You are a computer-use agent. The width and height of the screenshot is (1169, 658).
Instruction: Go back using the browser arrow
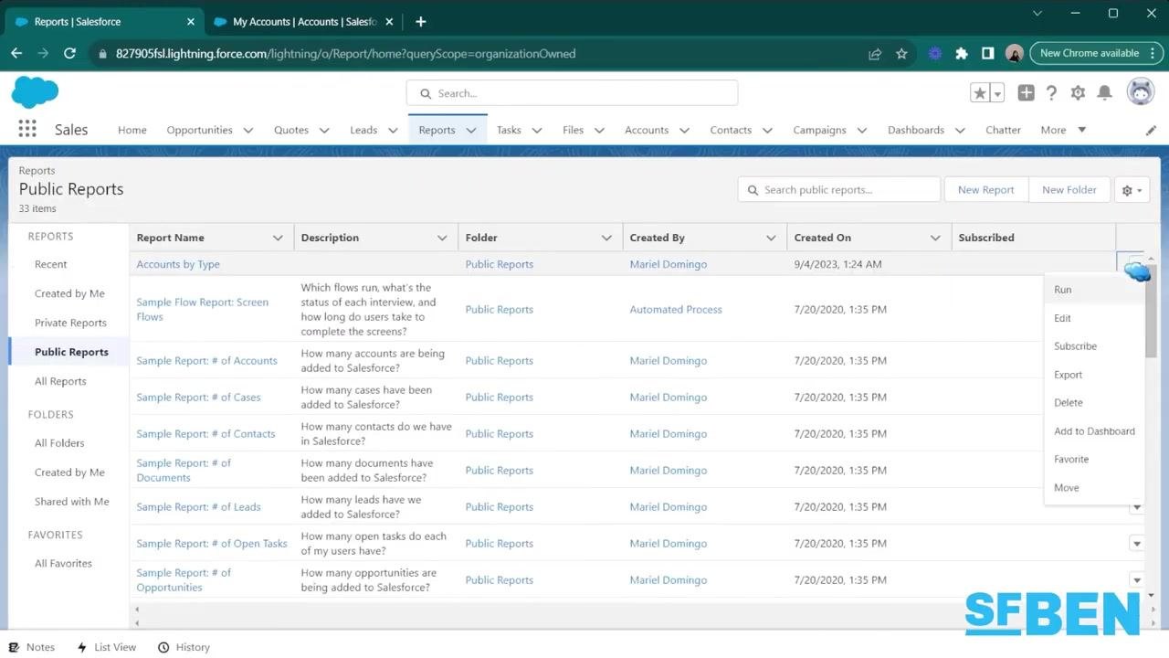click(x=16, y=54)
